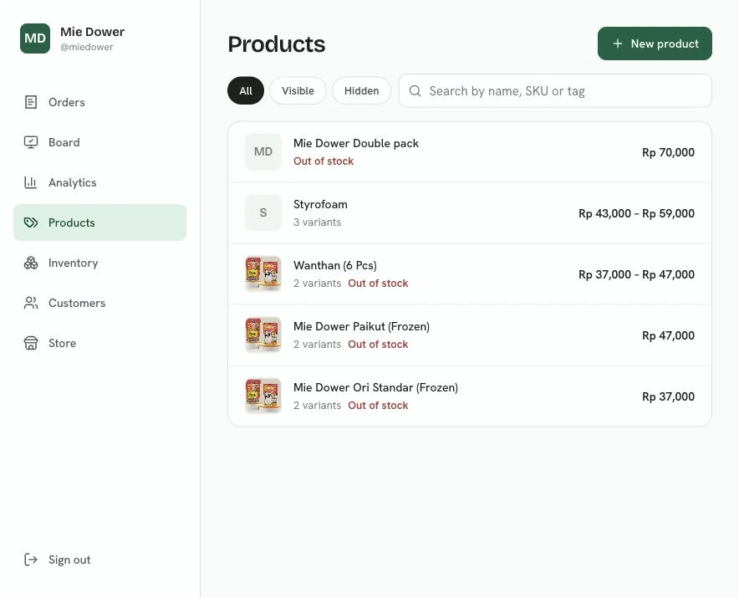Go to Store settings
This screenshot has width=739, height=598.
(x=100, y=342)
